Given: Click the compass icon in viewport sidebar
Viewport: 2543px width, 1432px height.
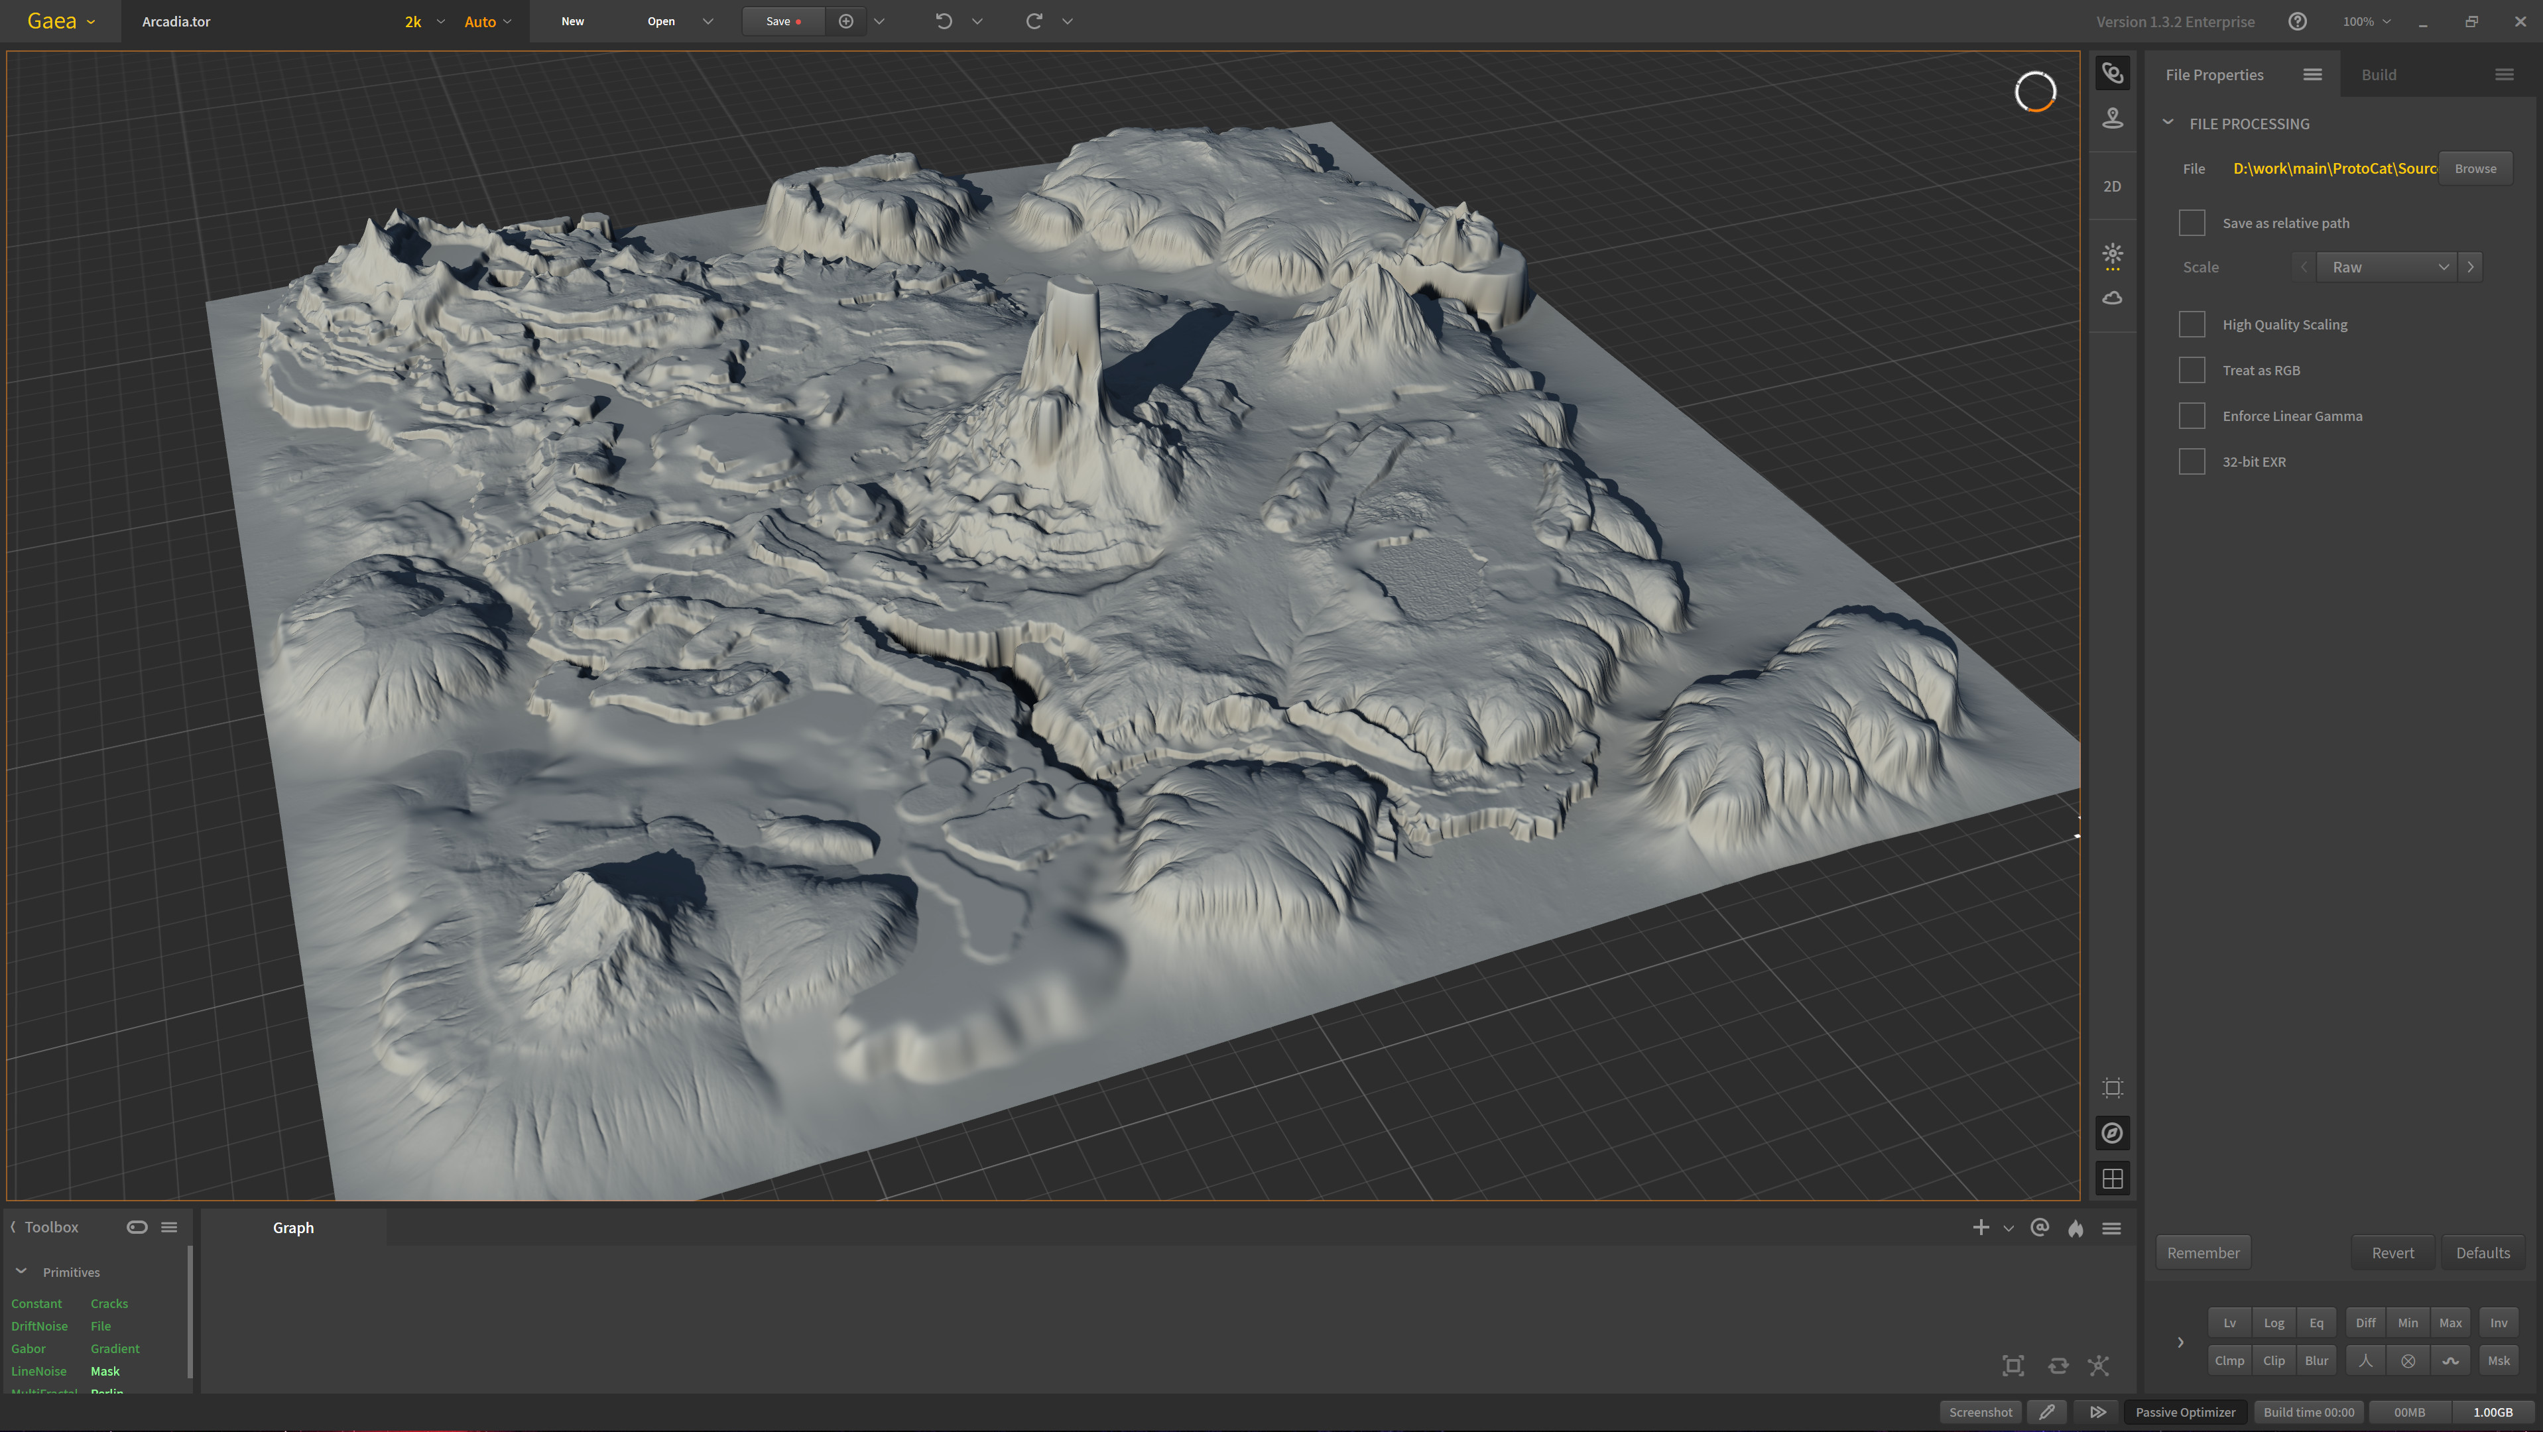Looking at the screenshot, I should pos(2111,1133).
